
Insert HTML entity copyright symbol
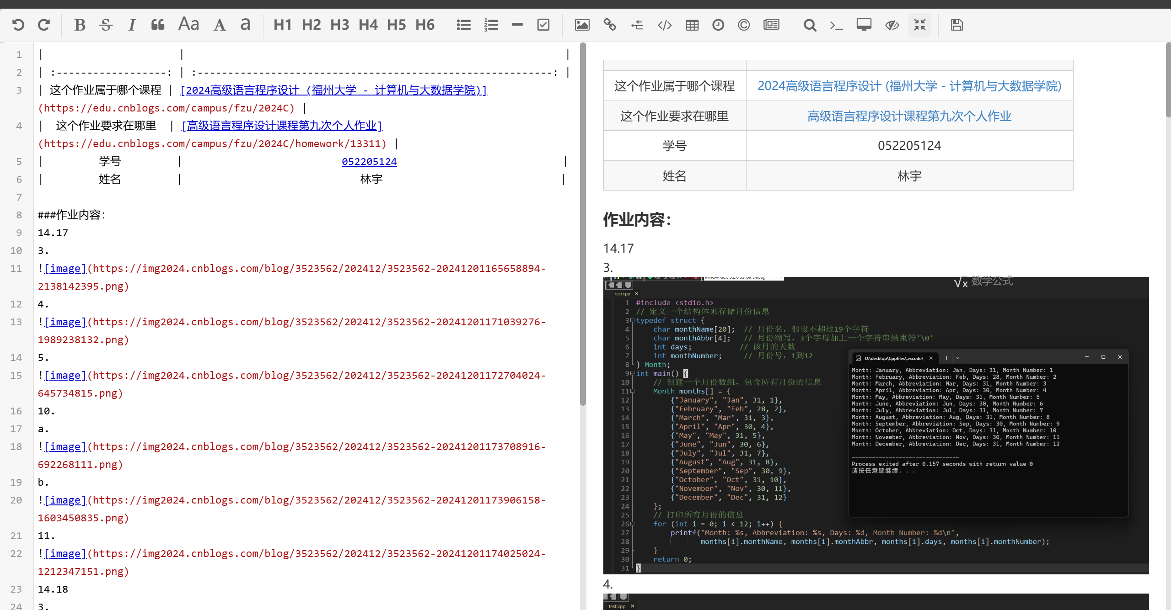(744, 25)
